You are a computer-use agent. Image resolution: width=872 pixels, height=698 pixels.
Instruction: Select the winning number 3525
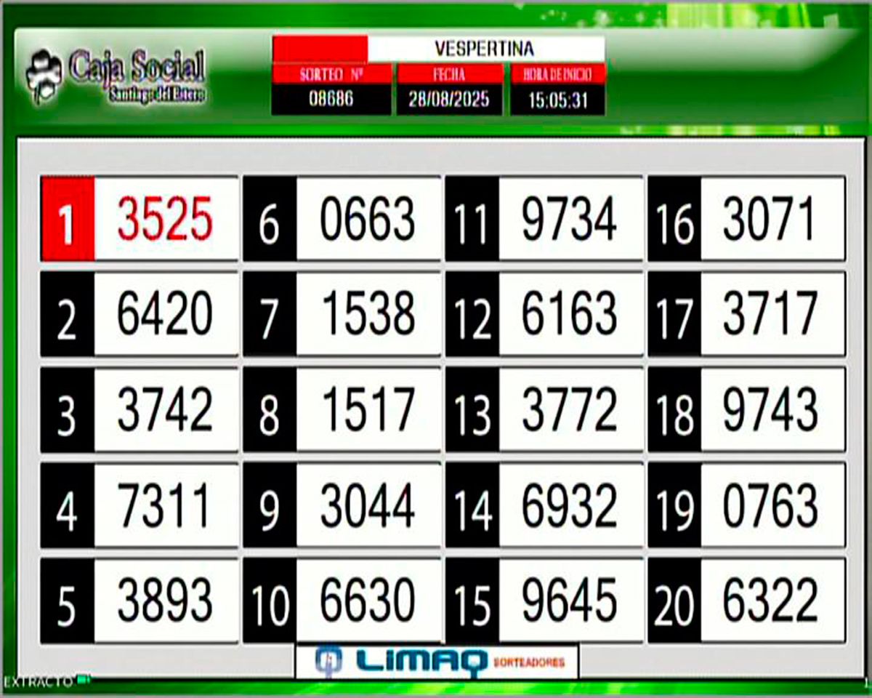click(x=166, y=219)
